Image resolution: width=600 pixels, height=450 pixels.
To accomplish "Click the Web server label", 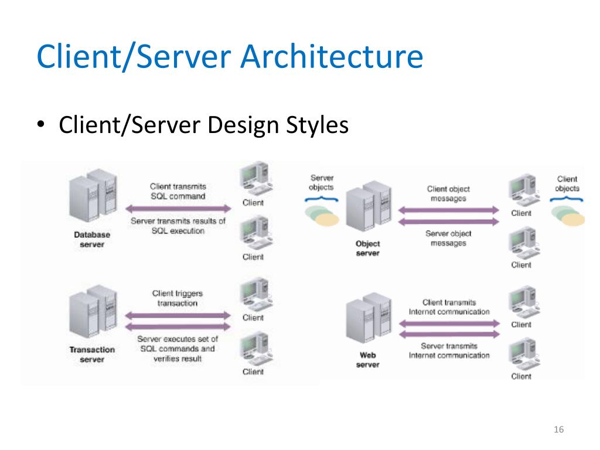I will (368, 360).
